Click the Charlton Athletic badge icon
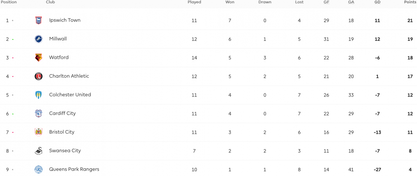The image size is (417, 176). point(39,76)
